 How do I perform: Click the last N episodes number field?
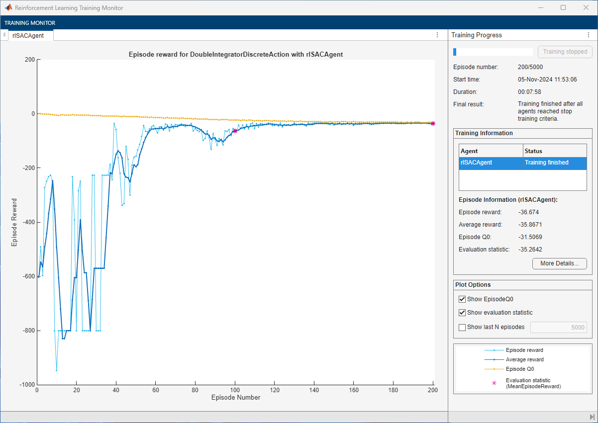(x=558, y=327)
